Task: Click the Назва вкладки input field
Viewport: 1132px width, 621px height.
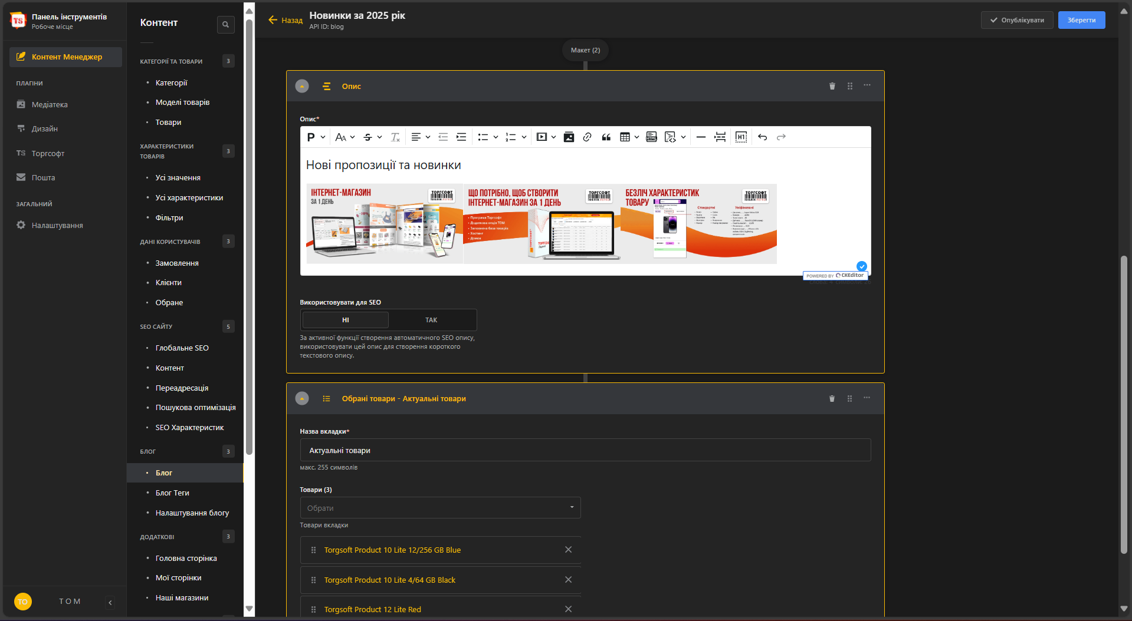Action: [585, 450]
